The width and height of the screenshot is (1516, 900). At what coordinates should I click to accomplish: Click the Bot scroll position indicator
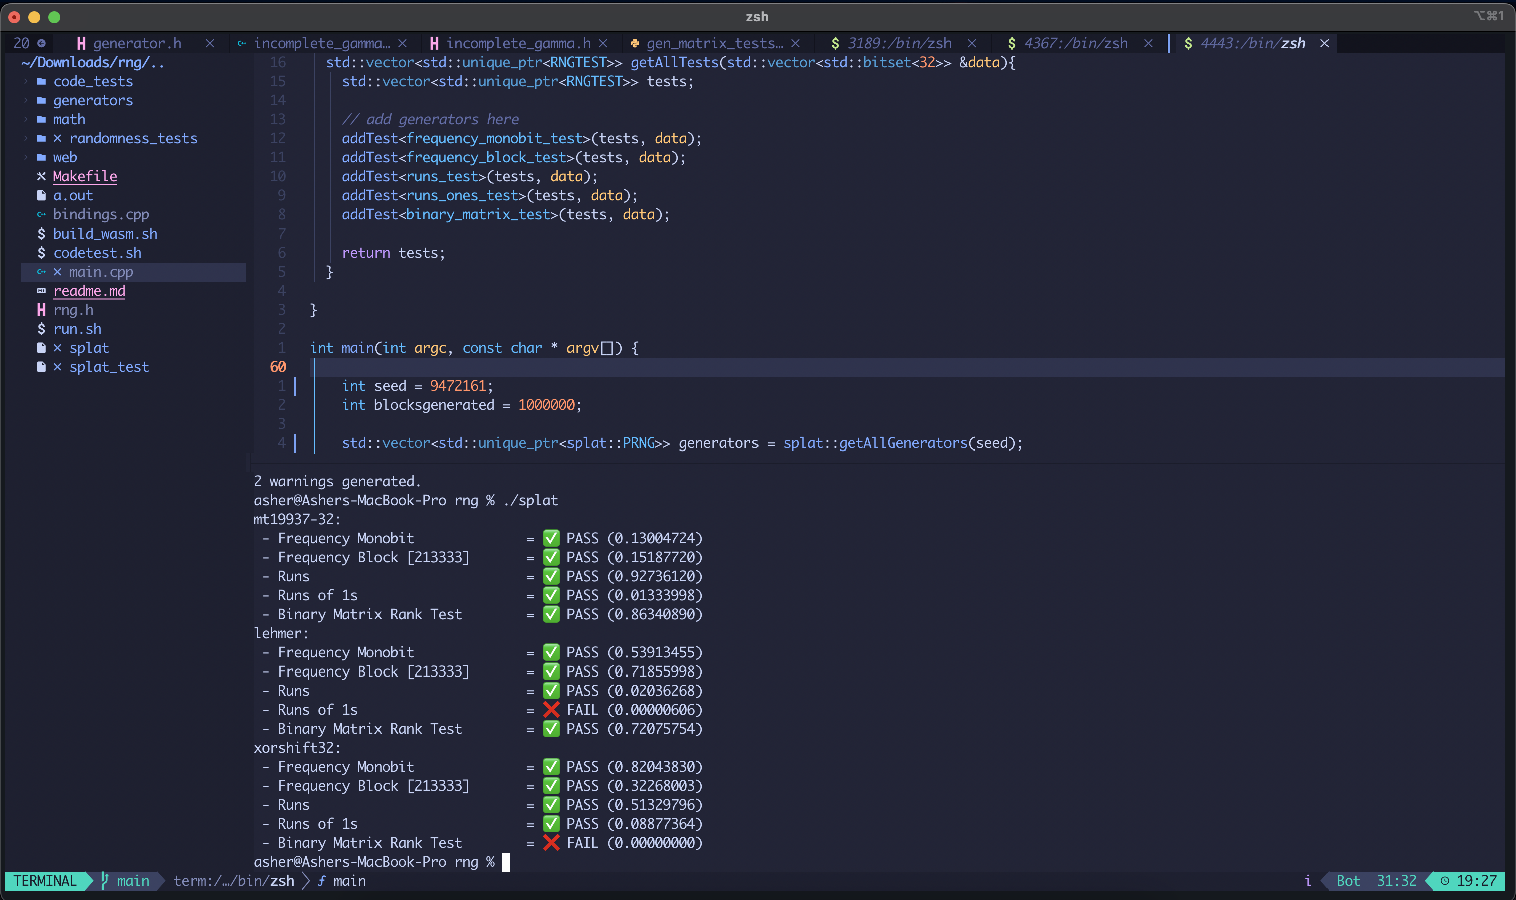click(x=1348, y=880)
